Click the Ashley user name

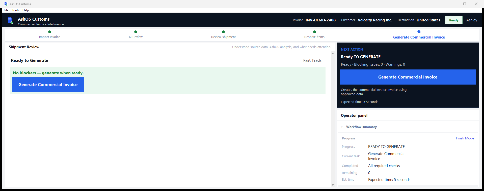[x=472, y=20]
